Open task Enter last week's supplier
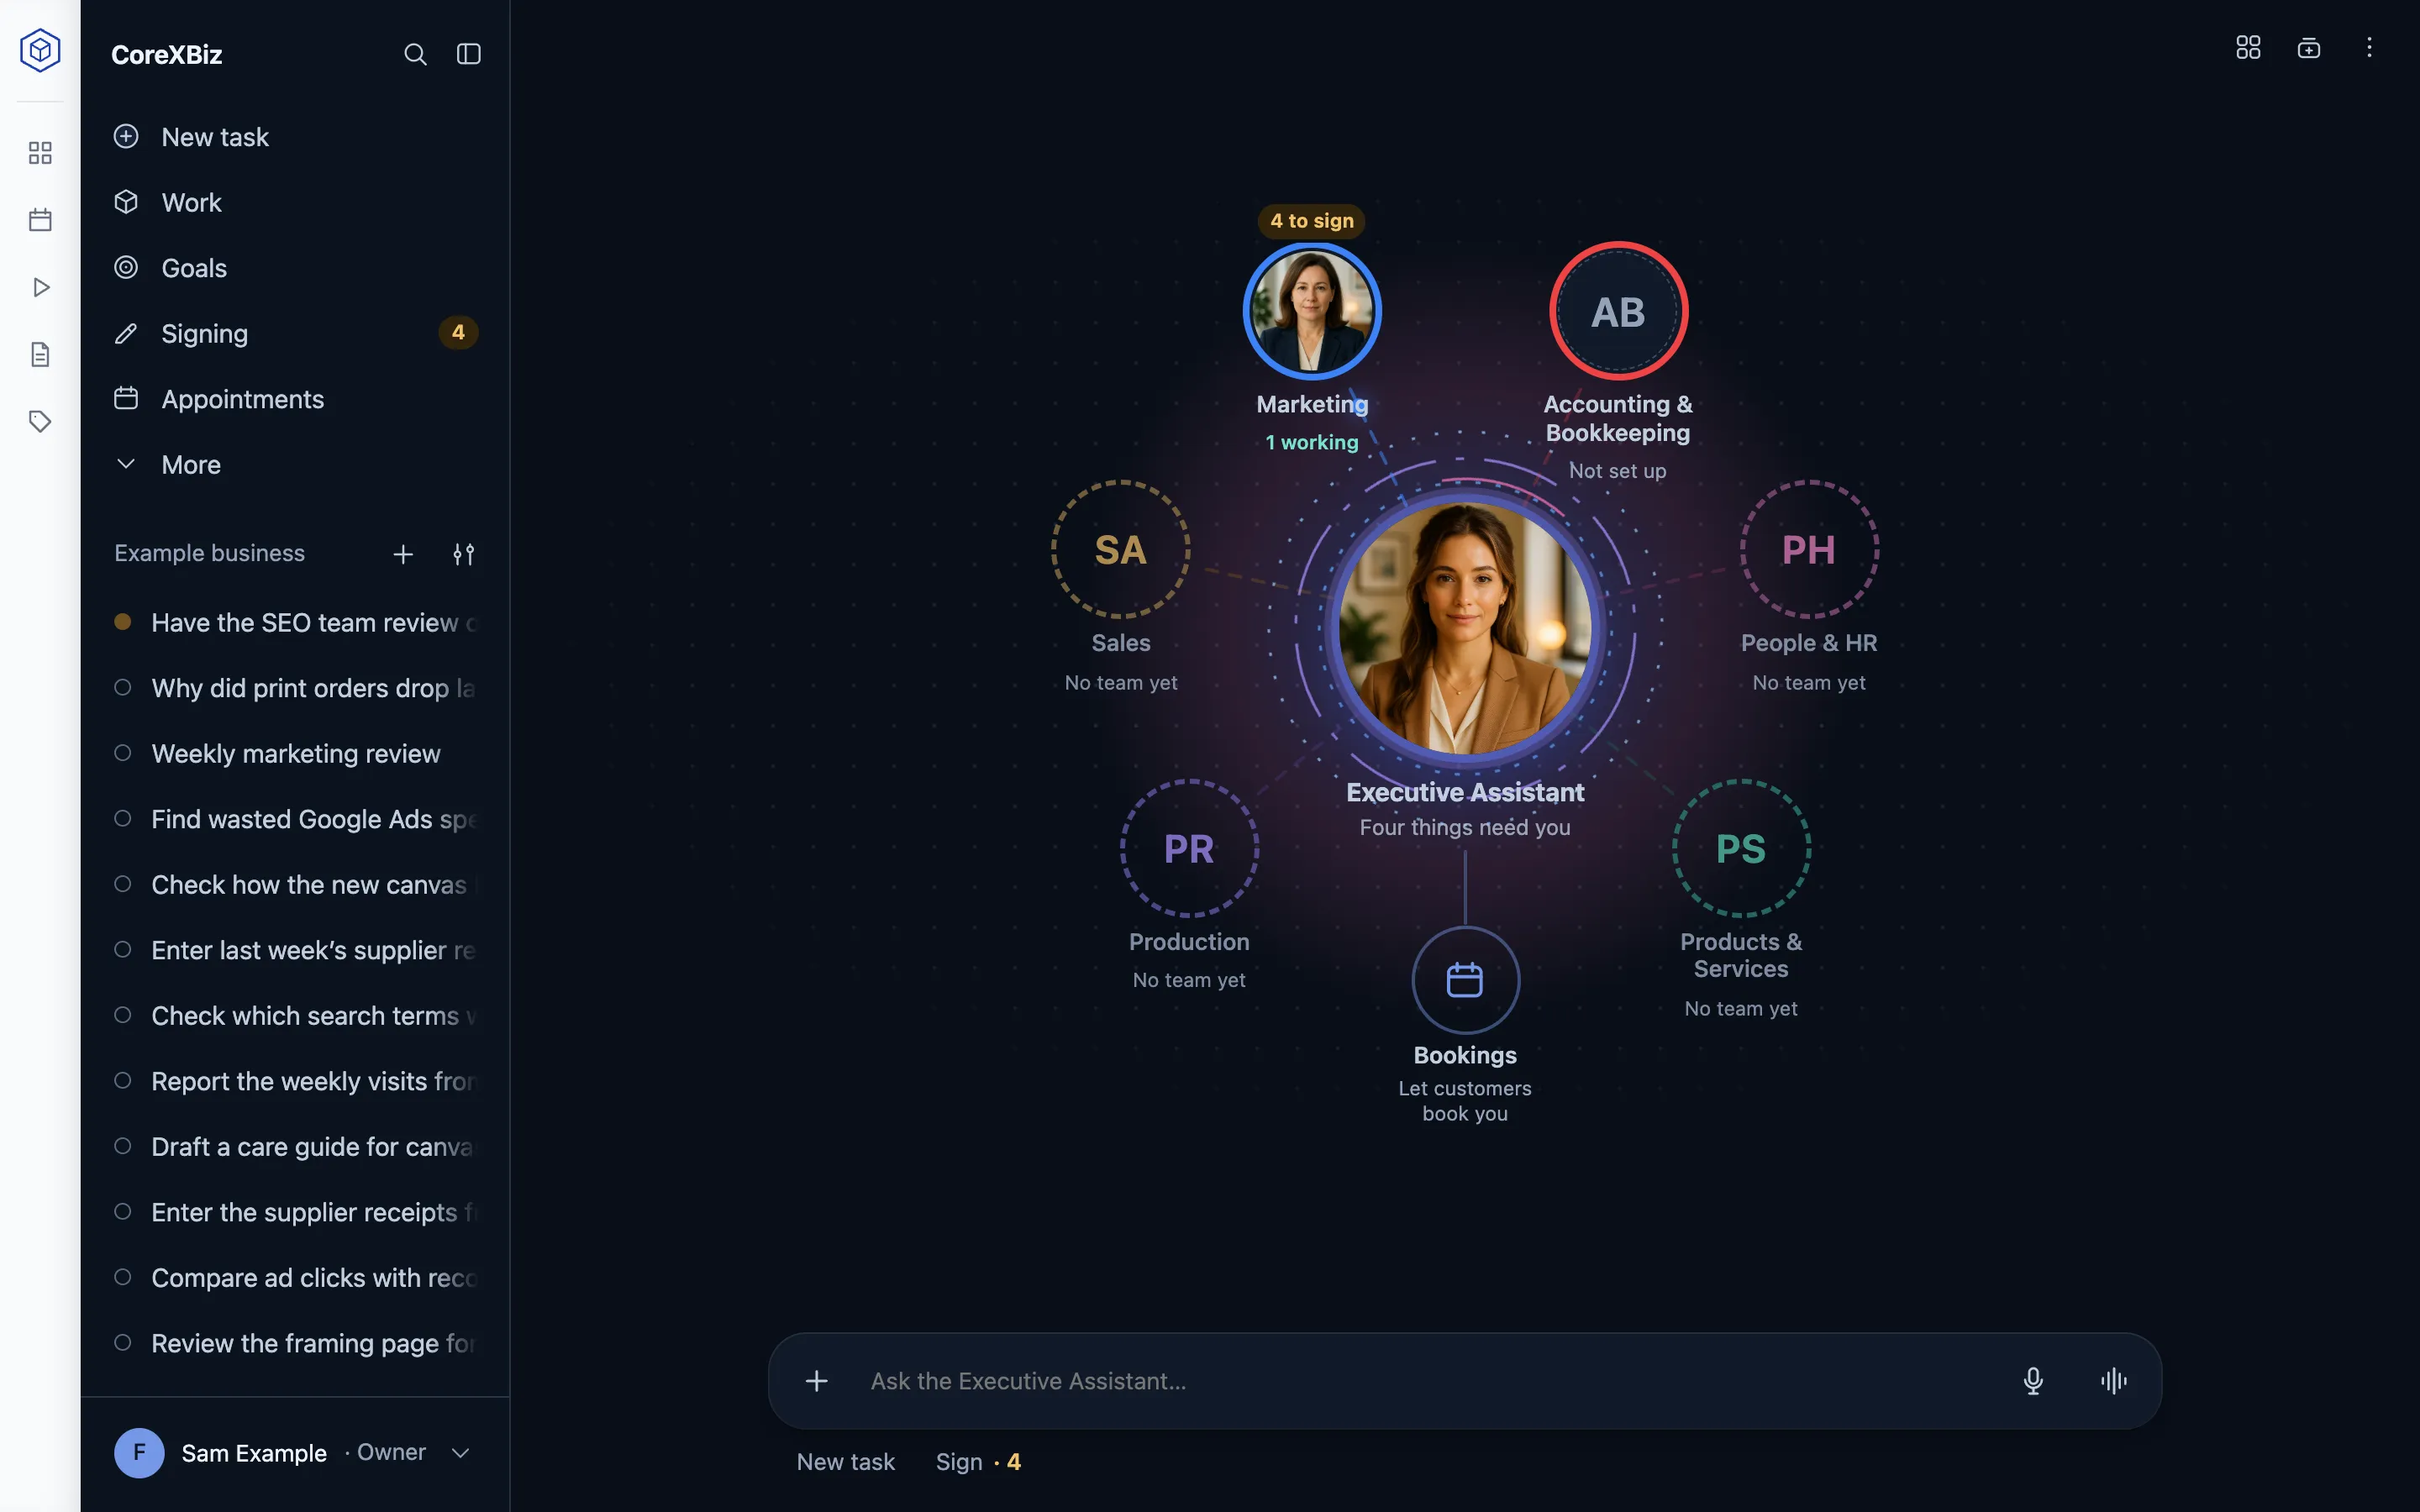 (x=295, y=950)
